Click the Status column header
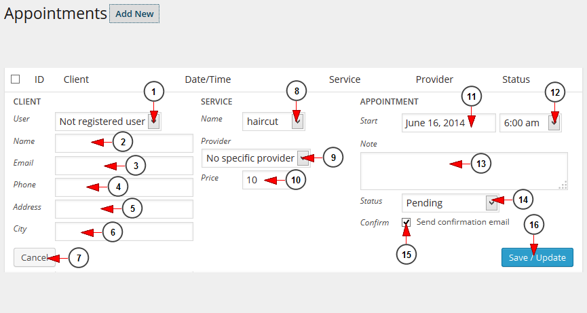 click(516, 79)
